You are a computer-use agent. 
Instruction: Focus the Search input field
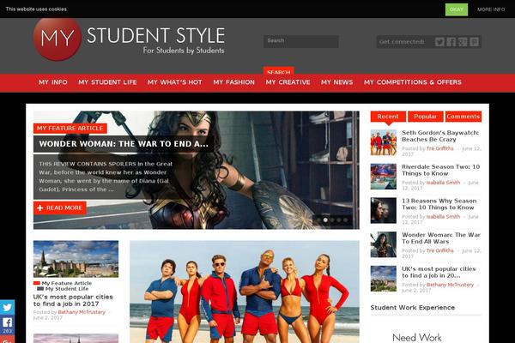(301, 41)
